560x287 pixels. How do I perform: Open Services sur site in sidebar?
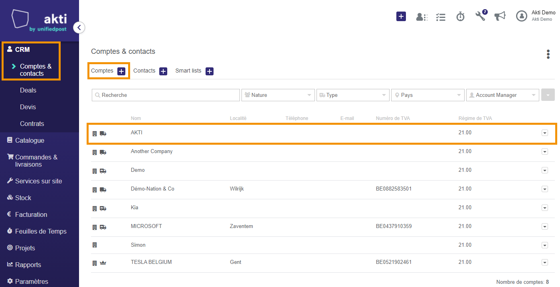(38, 181)
